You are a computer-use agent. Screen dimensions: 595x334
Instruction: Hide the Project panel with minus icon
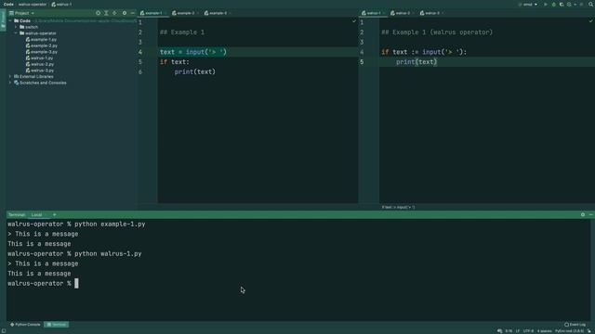132,13
